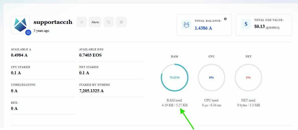Click the grid QR icon button
Image resolution: width=298 pixels, height=130 pixels.
pyautogui.click(x=121, y=22)
